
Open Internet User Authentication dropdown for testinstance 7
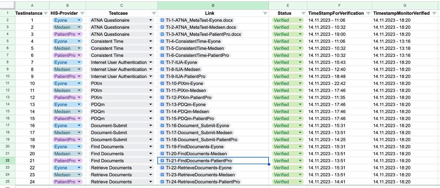click(151, 62)
